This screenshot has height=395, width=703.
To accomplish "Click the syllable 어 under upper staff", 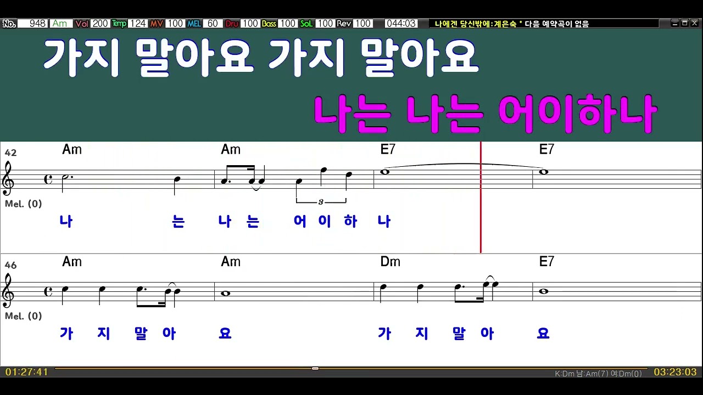I will point(300,222).
